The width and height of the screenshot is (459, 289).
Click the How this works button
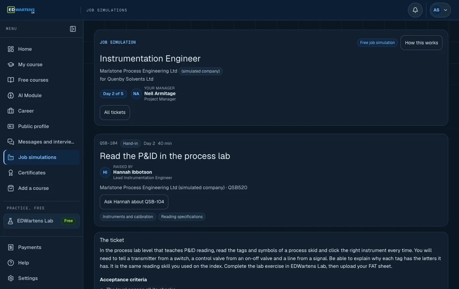click(x=421, y=43)
